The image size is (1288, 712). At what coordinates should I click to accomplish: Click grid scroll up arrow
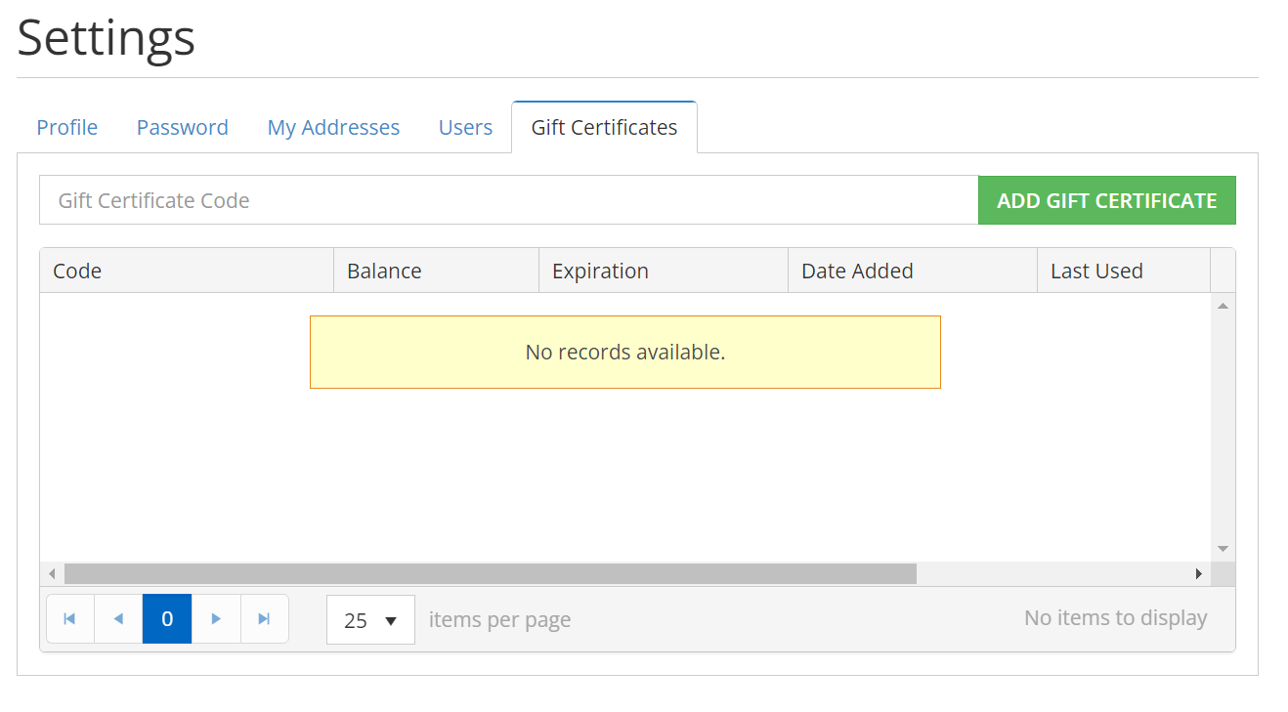coord(1223,307)
